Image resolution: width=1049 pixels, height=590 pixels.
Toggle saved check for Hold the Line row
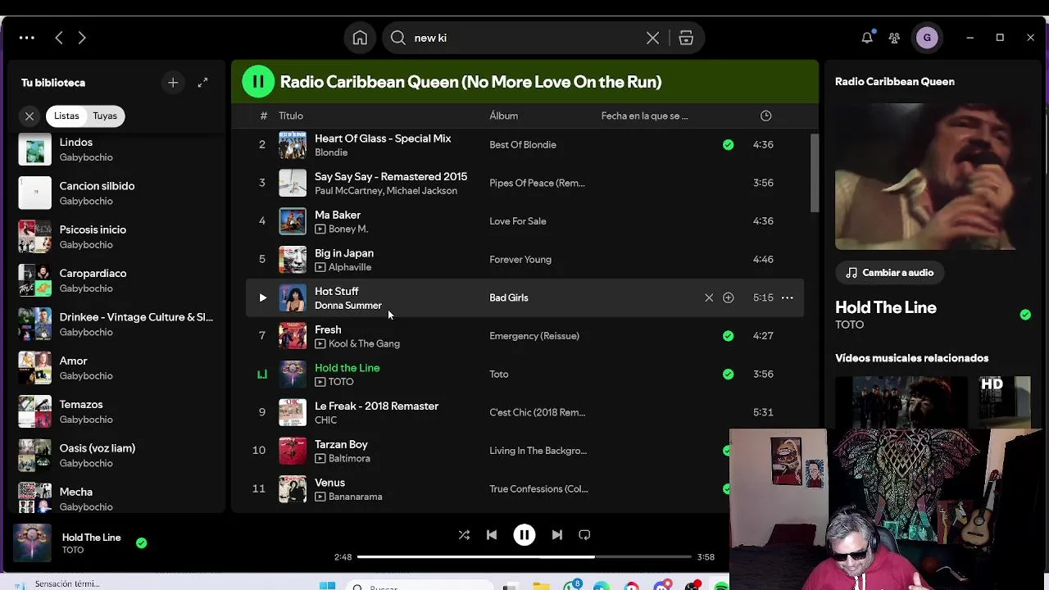[728, 374]
